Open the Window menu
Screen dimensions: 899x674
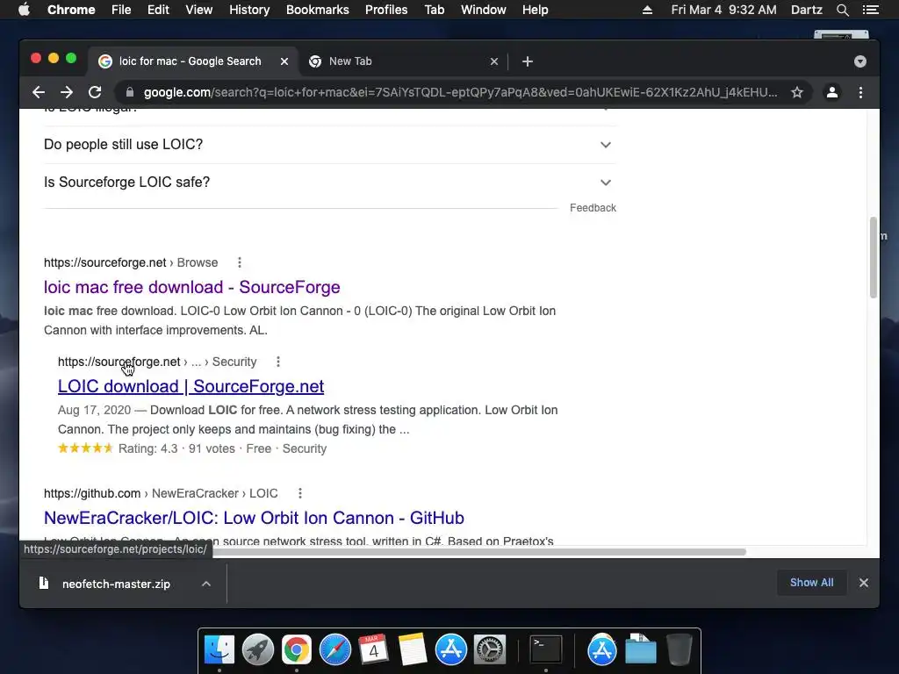pyautogui.click(x=484, y=10)
